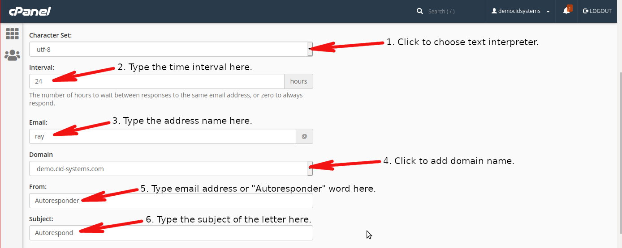622x248 pixels.
Task: Open the democidsystems user menu
Action: click(x=521, y=11)
